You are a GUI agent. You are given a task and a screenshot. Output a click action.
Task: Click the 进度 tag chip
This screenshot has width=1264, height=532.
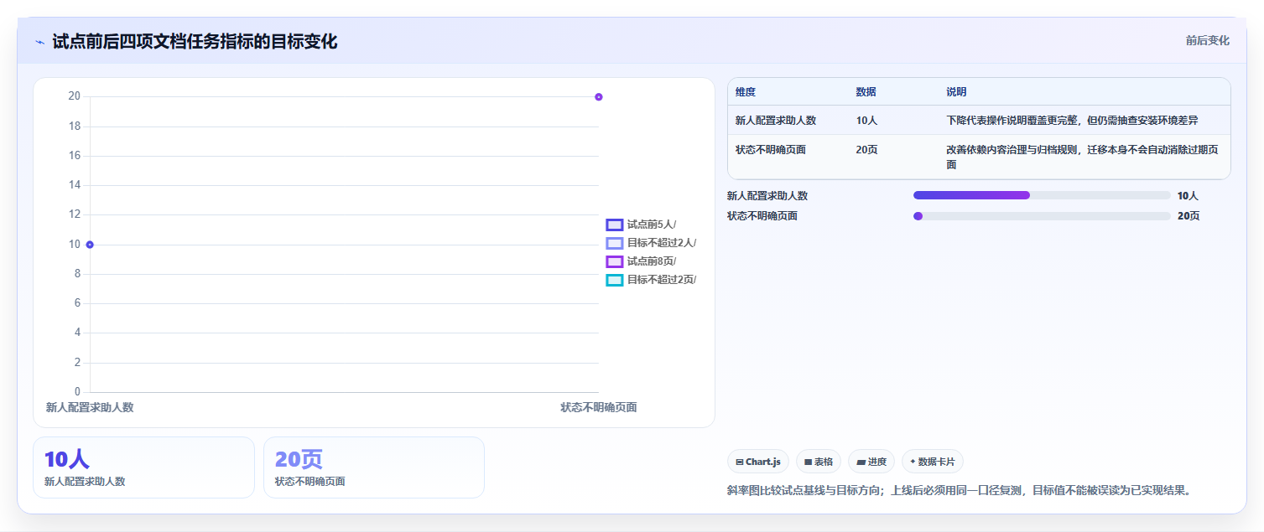(x=871, y=462)
